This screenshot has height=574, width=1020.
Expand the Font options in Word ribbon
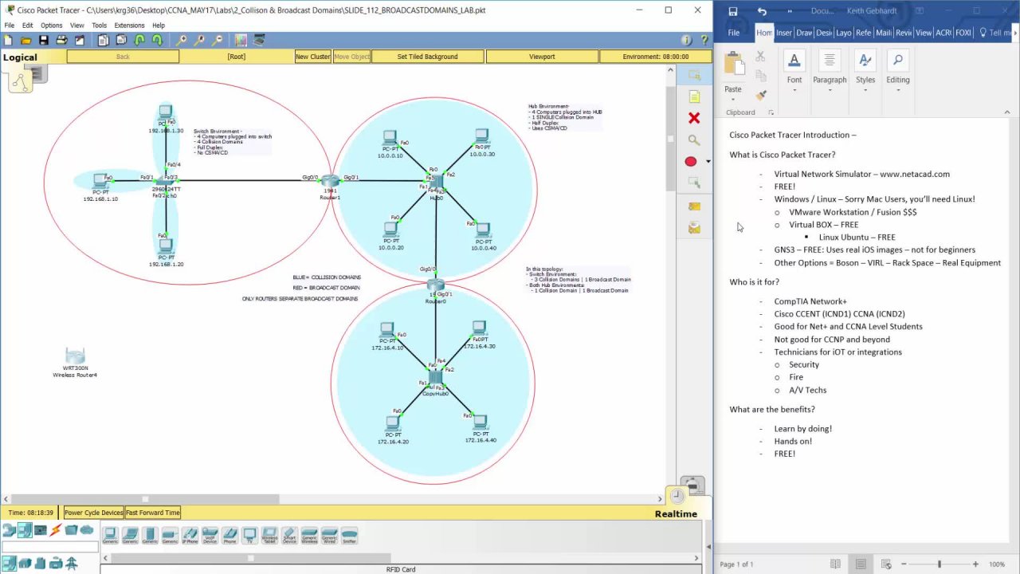coord(794,88)
